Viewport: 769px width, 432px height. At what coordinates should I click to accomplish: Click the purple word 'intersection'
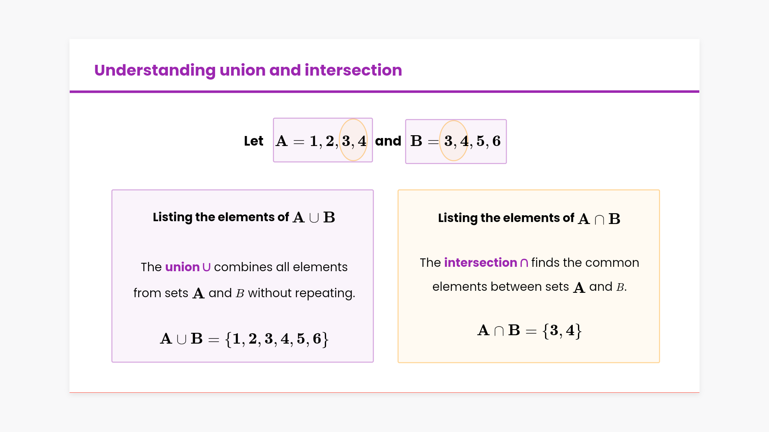pos(481,263)
